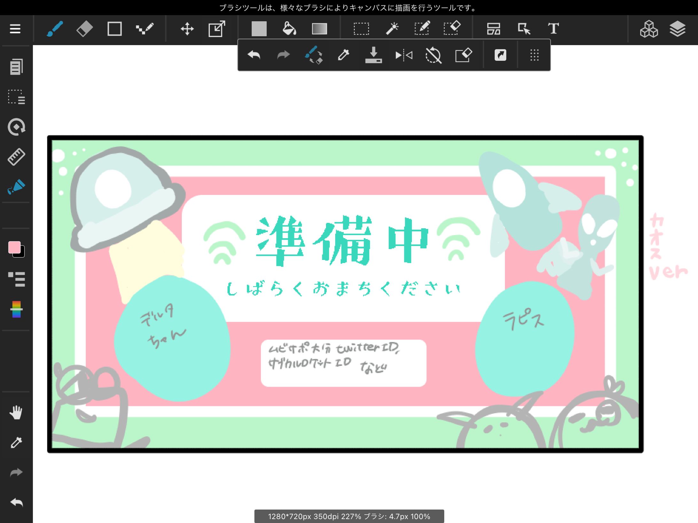Image resolution: width=698 pixels, height=523 pixels.
Task: Open the Materials cubes panel
Action: click(x=648, y=29)
